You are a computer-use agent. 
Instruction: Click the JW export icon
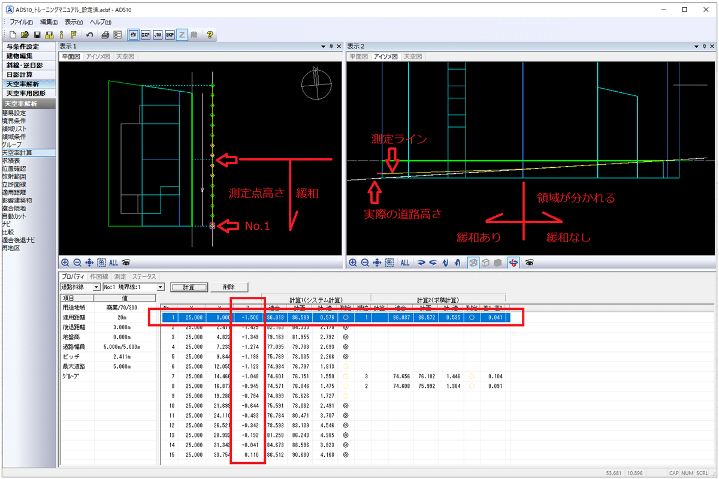click(x=158, y=35)
